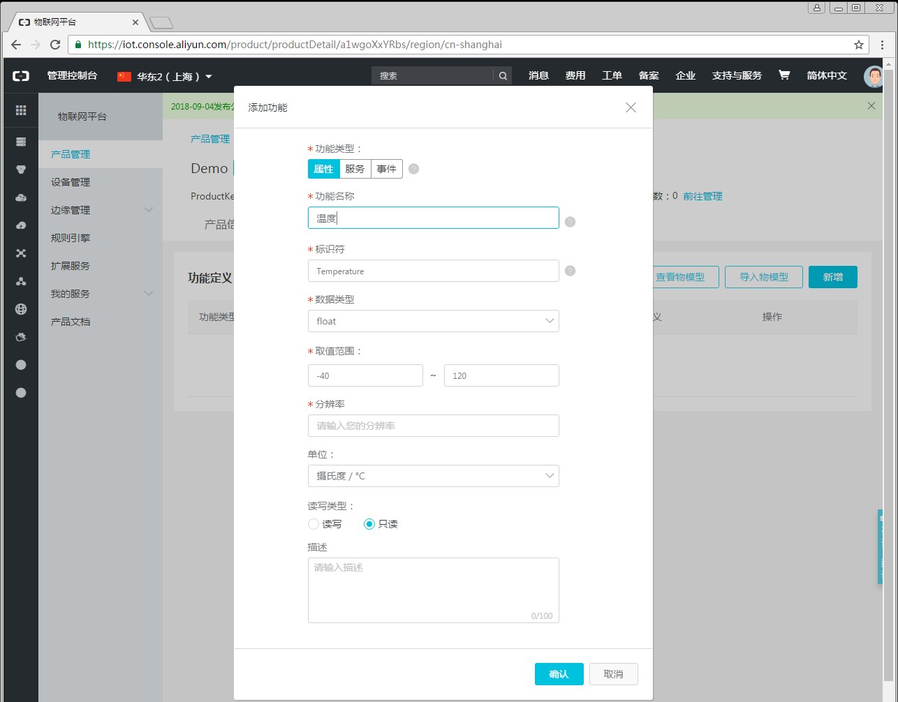
Task: Click the maximum value 120 field
Action: (x=501, y=375)
